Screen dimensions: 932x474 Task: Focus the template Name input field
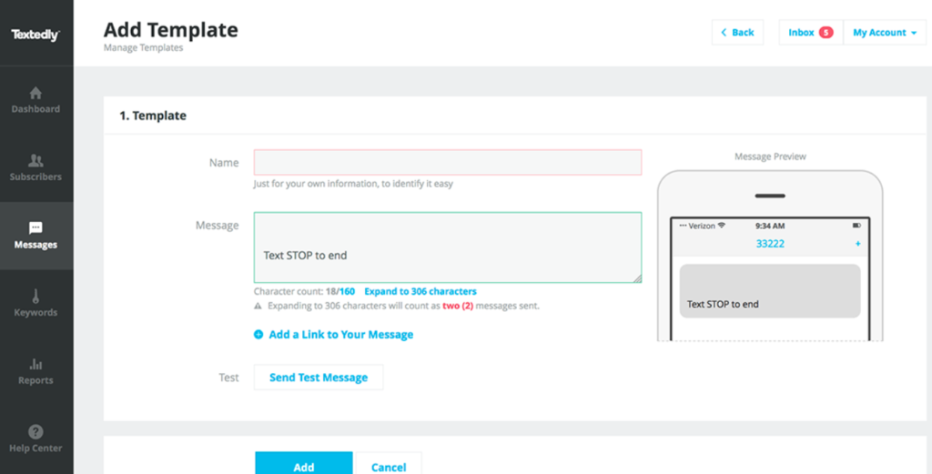pyautogui.click(x=447, y=163)
